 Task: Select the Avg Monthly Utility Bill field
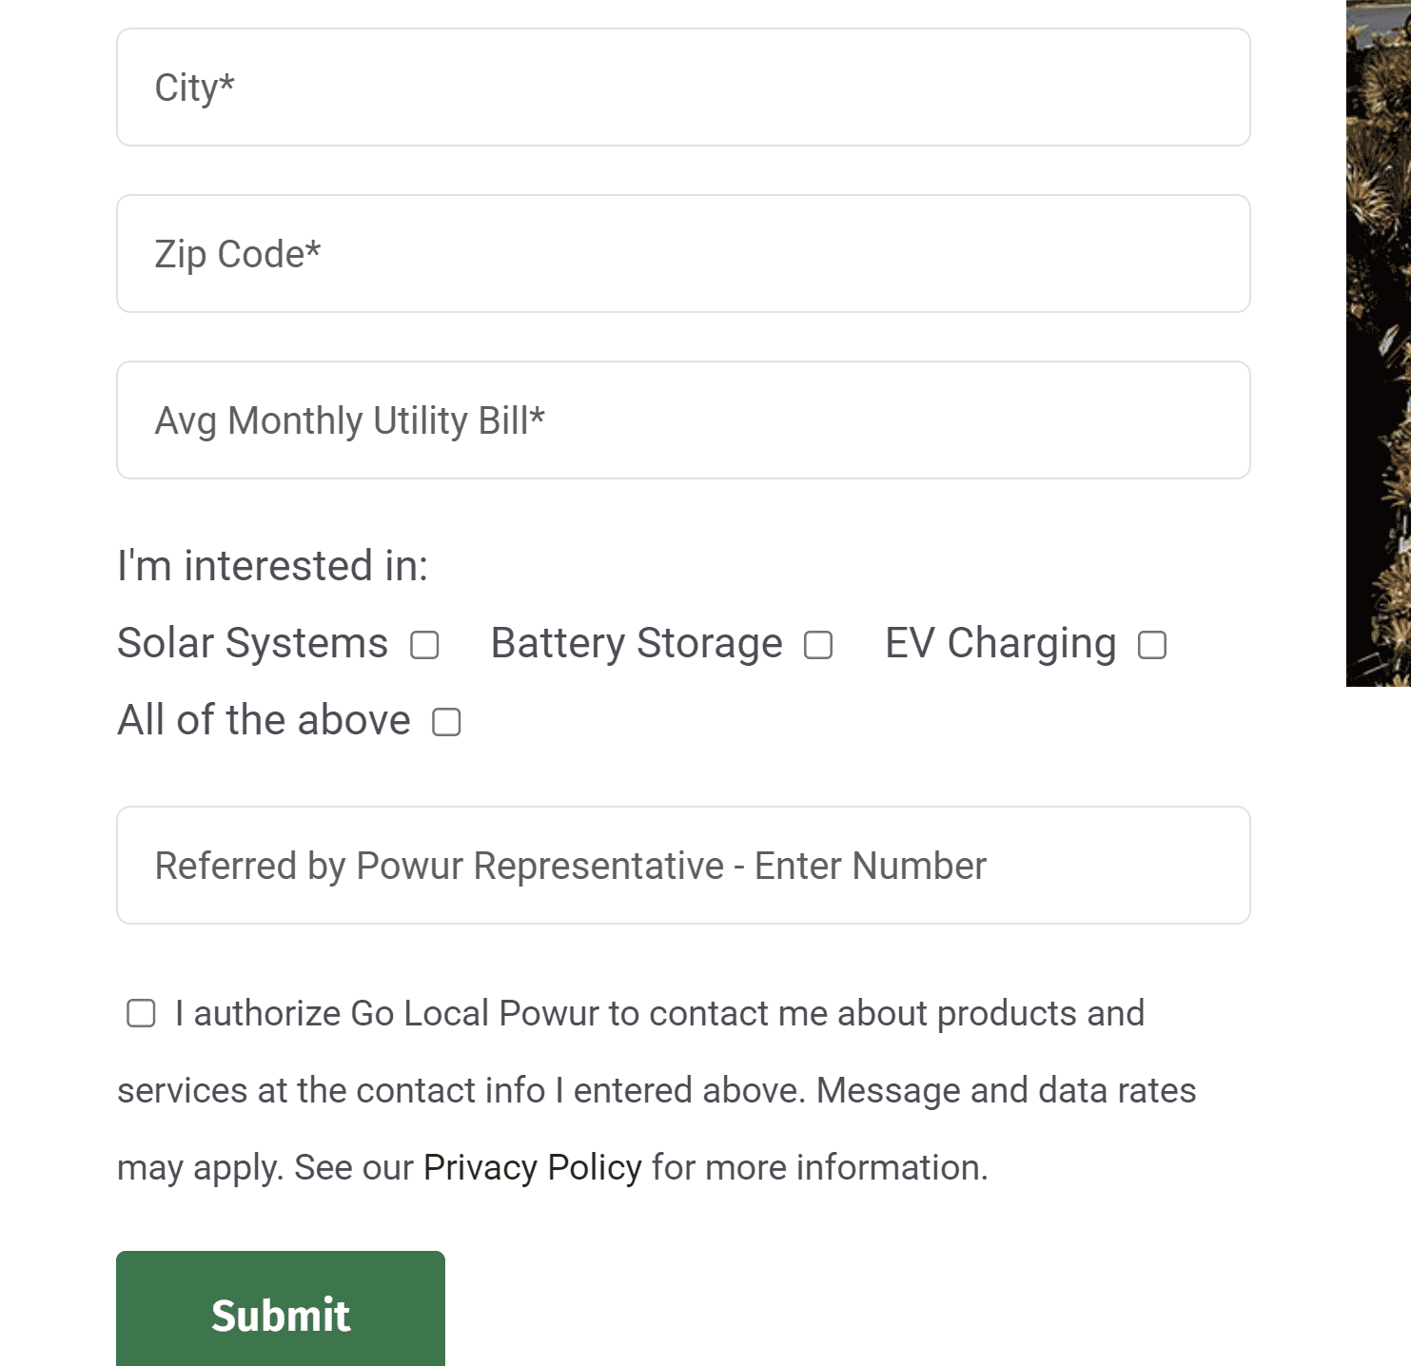point(682,420)
